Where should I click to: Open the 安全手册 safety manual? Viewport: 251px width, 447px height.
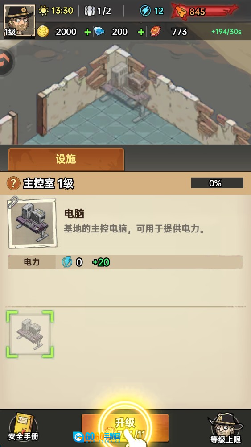point(23,427)
